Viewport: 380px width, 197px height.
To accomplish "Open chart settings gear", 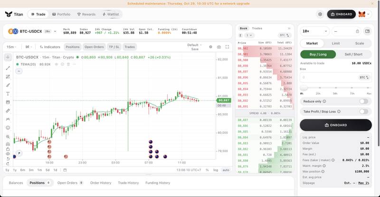I will [210, 47].
